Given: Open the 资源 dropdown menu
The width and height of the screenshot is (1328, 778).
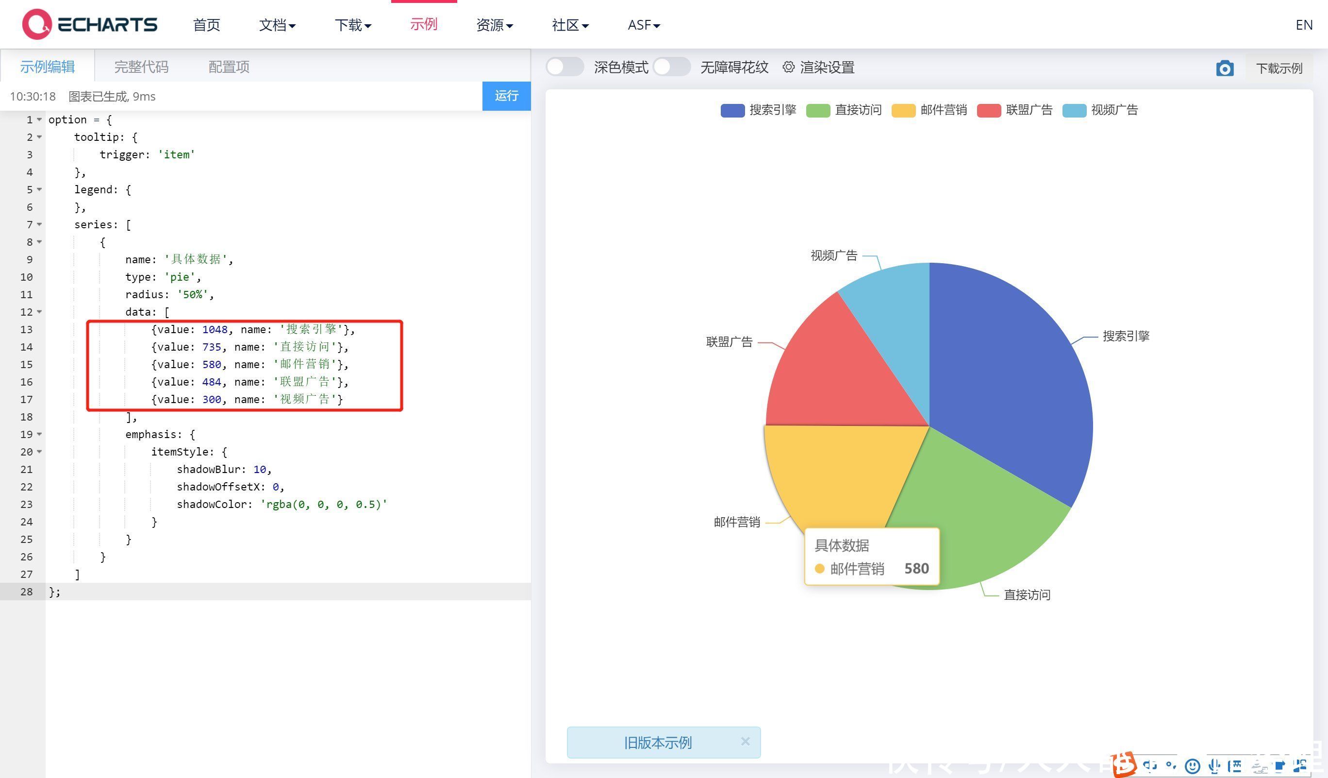Looking at the screenshot, I should (x=494, y=25).
